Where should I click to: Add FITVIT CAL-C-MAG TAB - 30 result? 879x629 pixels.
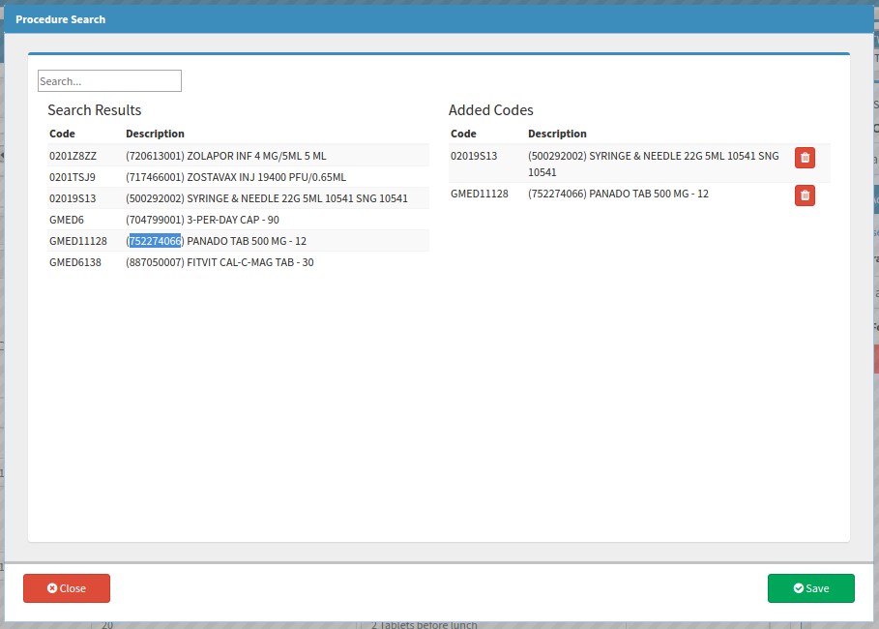[220, 262]
